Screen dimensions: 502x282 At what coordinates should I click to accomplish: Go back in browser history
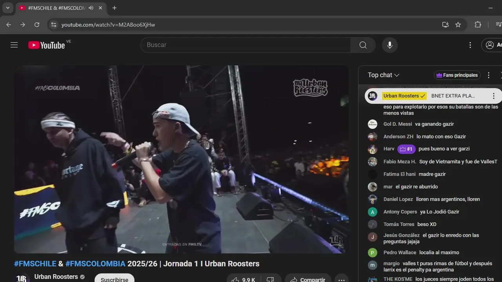(x=9, y=25)
